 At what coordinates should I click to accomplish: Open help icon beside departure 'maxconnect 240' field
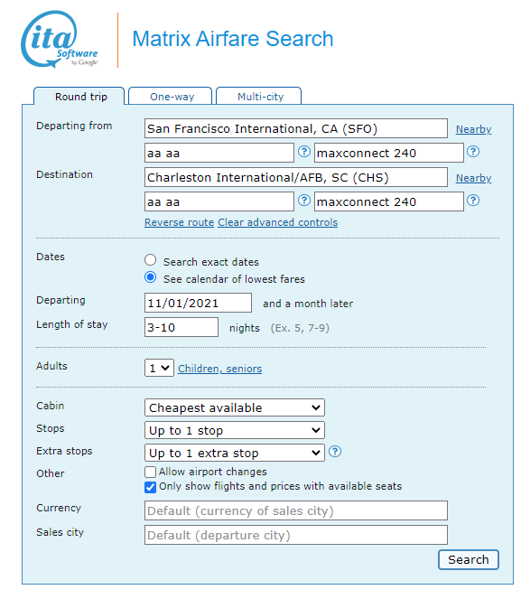tap(473, 152)
